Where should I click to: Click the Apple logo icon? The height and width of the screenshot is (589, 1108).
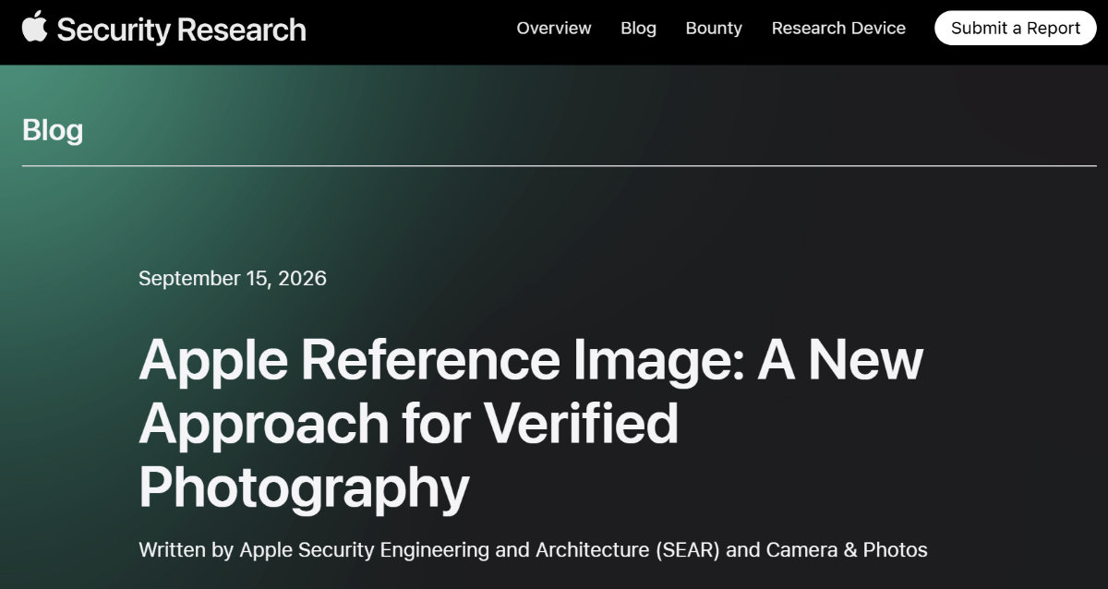coord(34,27)
